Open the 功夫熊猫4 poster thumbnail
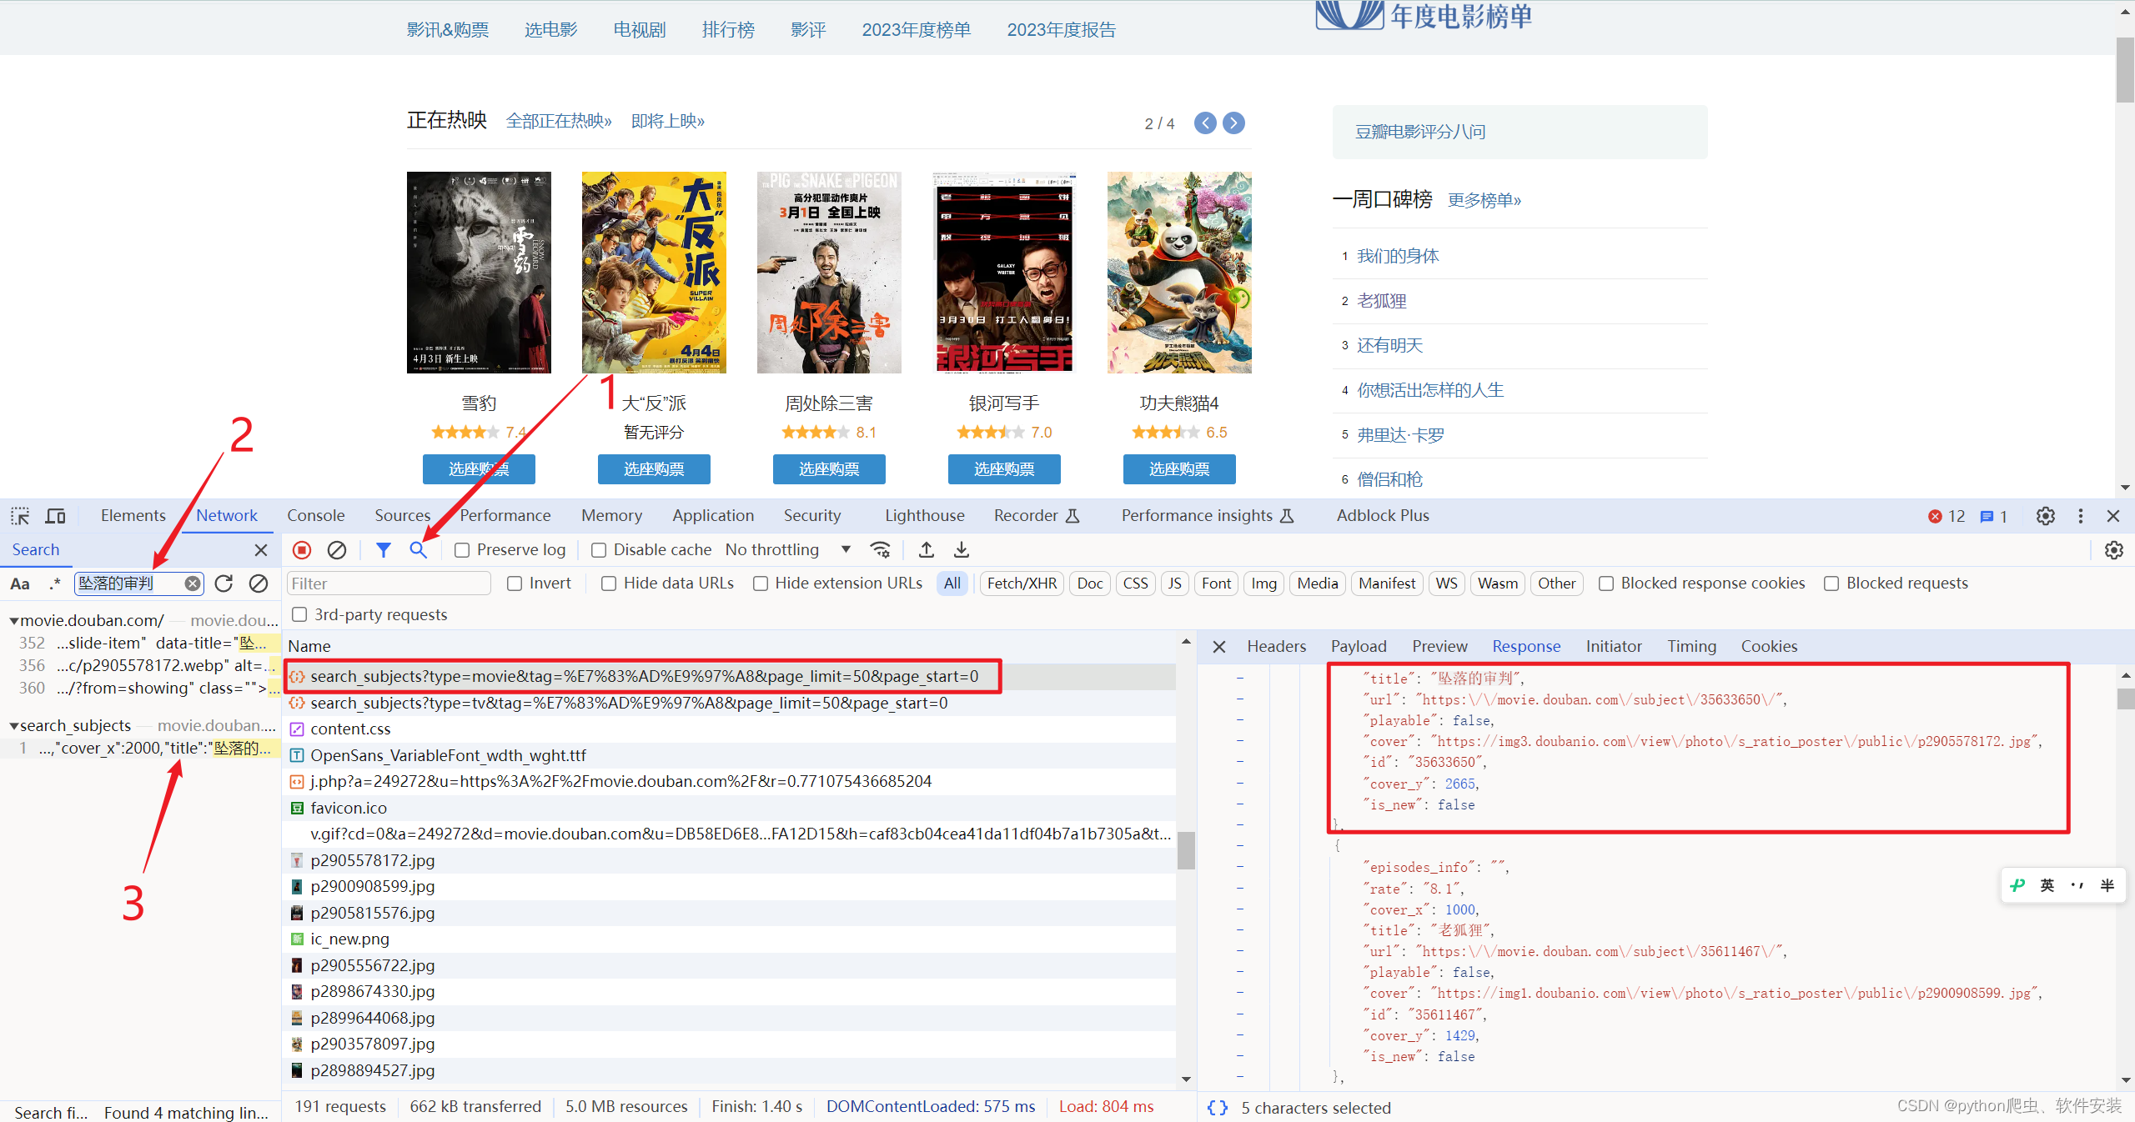 tap(1179, 273)
